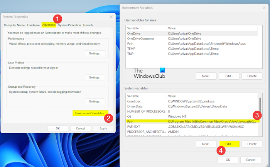This screenshot has height=167, width=270.
Task: Select the user Path variable row
Action: click(x=192, y=43)
